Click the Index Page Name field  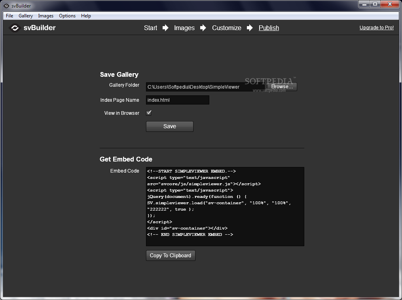click(x=177, y=100)
